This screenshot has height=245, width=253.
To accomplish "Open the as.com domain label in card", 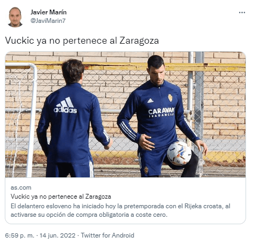I will (21, 187).
